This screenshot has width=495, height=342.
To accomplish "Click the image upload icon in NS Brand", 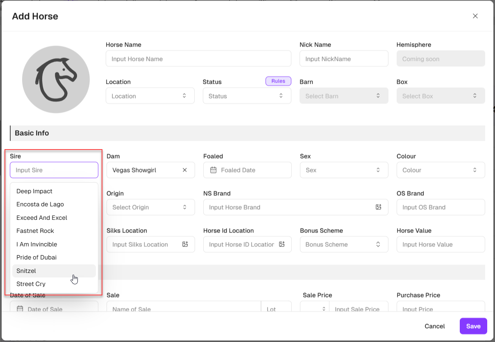I will tap(379, 207).
